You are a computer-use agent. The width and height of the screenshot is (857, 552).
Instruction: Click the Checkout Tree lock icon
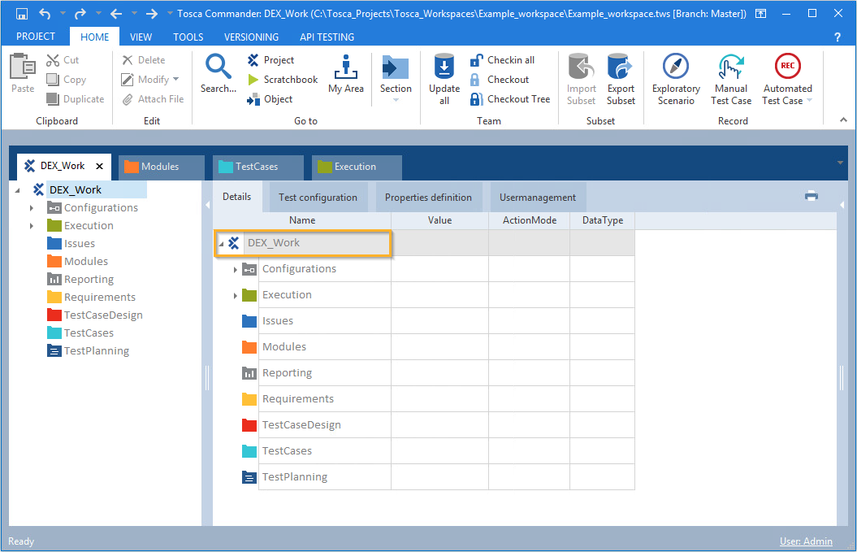[x=477, y=99]
